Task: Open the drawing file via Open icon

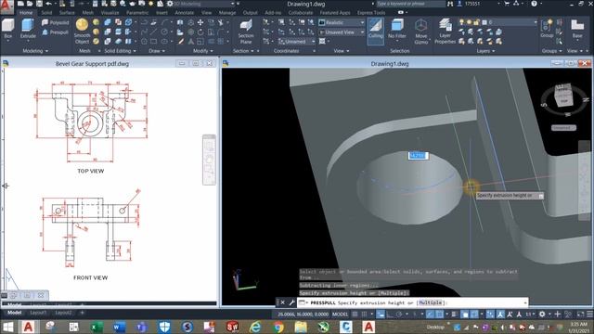Action: 30,4
